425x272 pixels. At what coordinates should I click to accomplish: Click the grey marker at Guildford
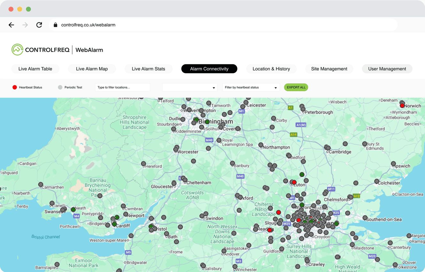click(282, 249)
